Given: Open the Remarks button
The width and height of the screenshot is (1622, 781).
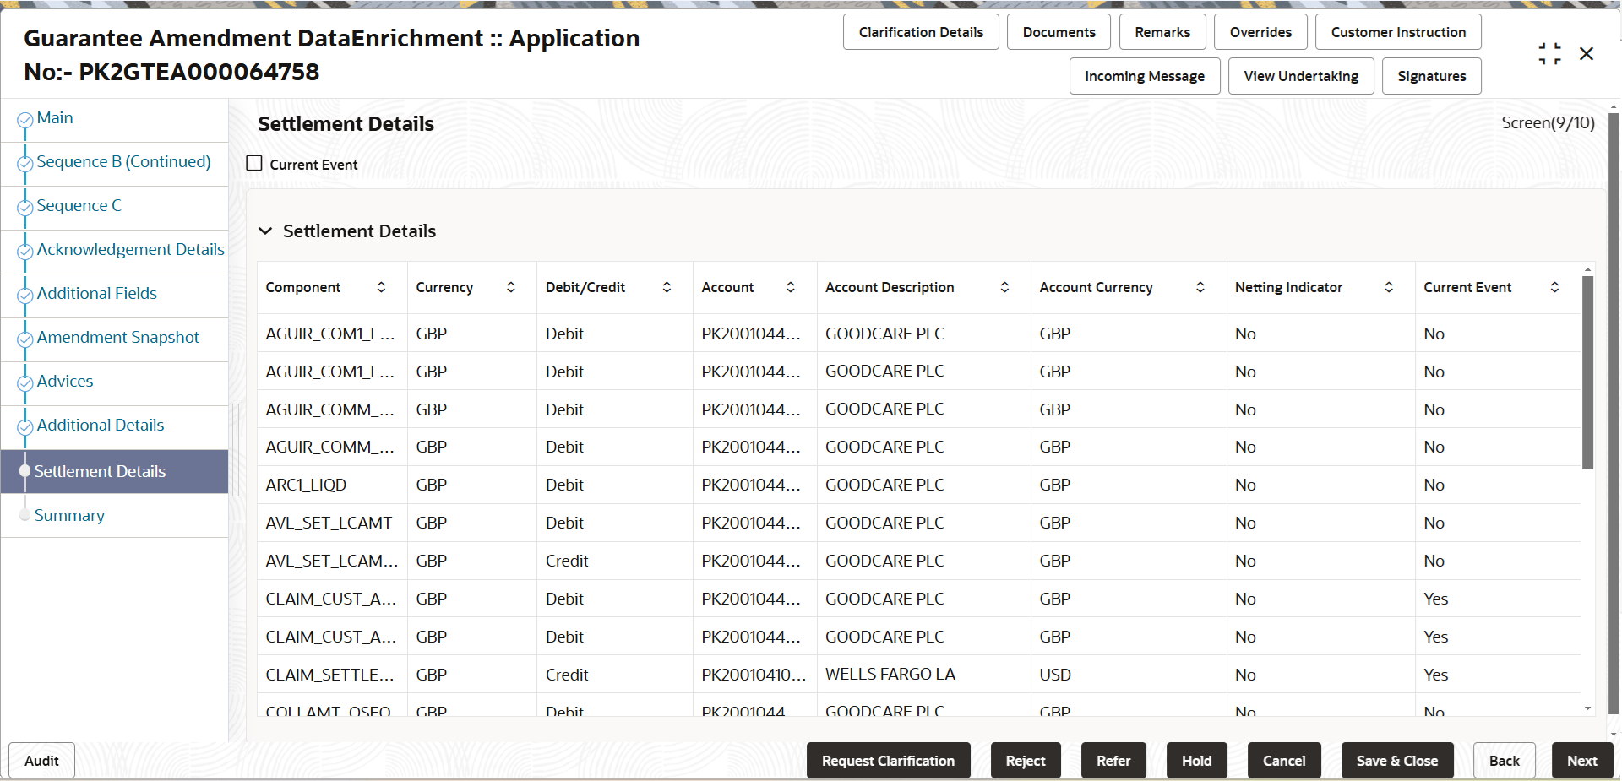Looking at the screenshot, I should pos(1162,32).
